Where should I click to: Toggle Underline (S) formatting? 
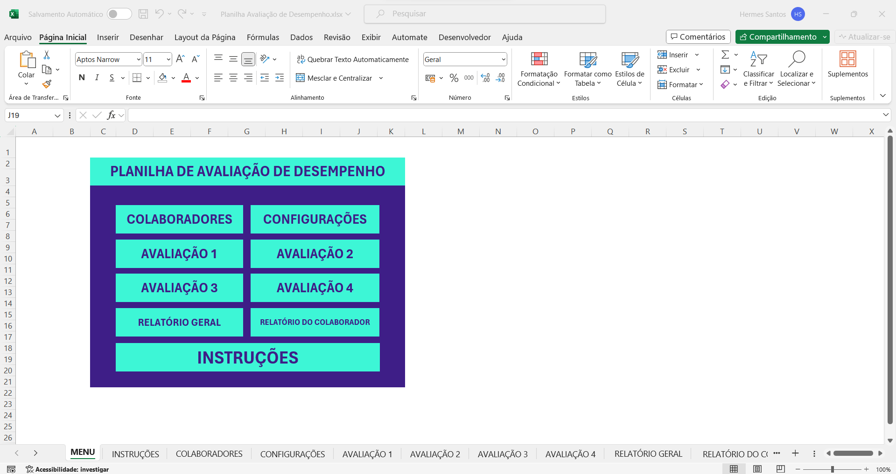pos(112,78)
